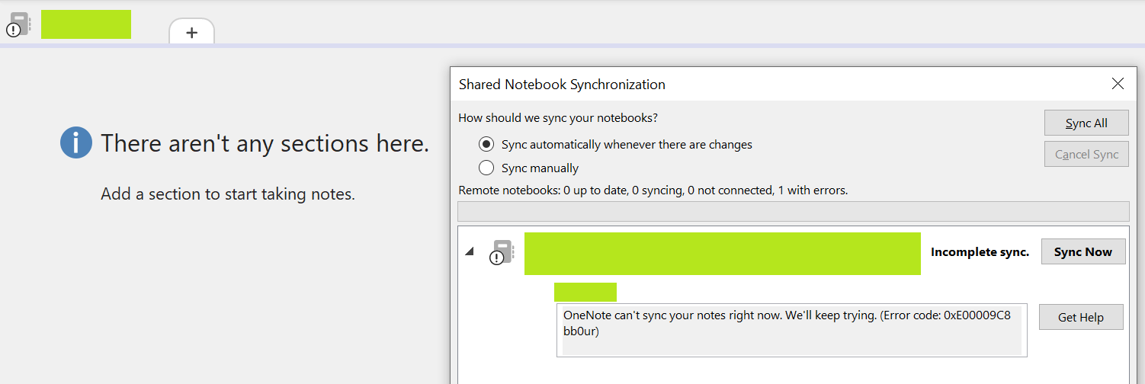Image resolution: width=1145 pixels, height=384 pixels.
Task: Select the highlighted section name above the error
Action: point(585,292)
